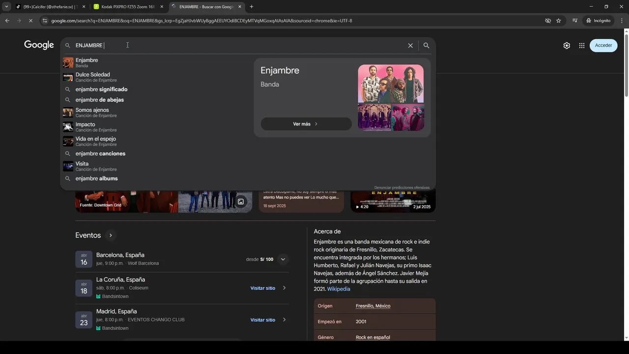Open the Wikipedia link in Acerca de

339,289
